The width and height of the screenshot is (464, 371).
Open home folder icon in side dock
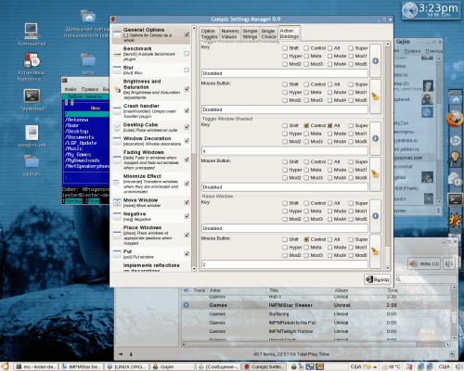click(456, 100)
